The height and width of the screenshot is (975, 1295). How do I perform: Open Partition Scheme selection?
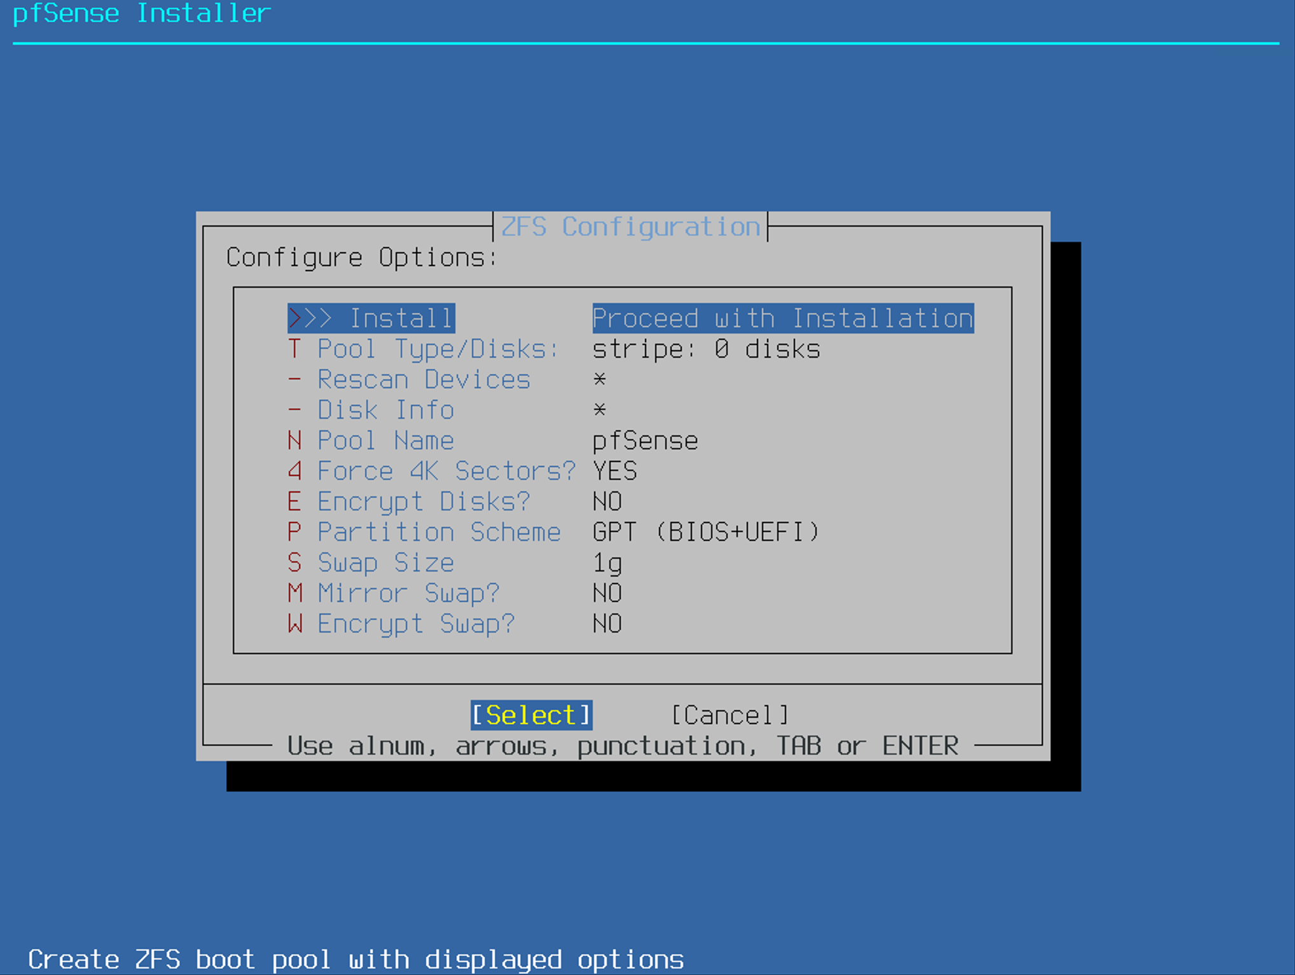tap(439, 532)
